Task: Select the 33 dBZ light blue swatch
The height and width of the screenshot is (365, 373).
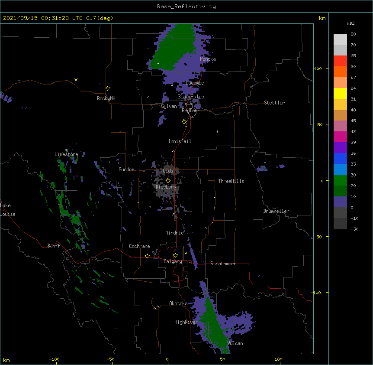Action: coord(340,169)
